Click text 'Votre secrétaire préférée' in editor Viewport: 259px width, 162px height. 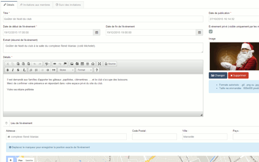tap(20, 89)
